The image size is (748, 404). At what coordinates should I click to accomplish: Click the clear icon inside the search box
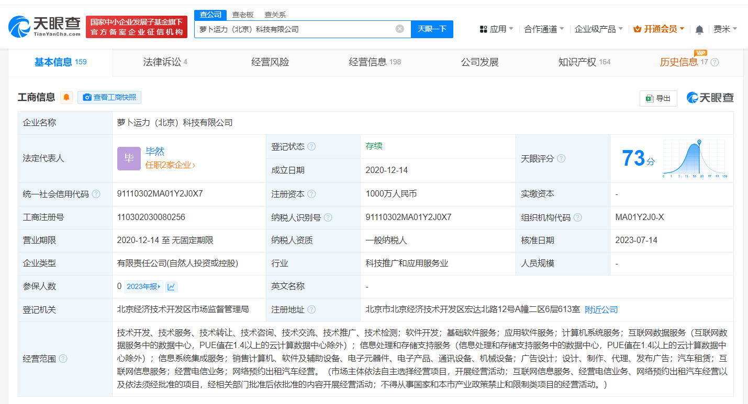(x=400, y=29)
